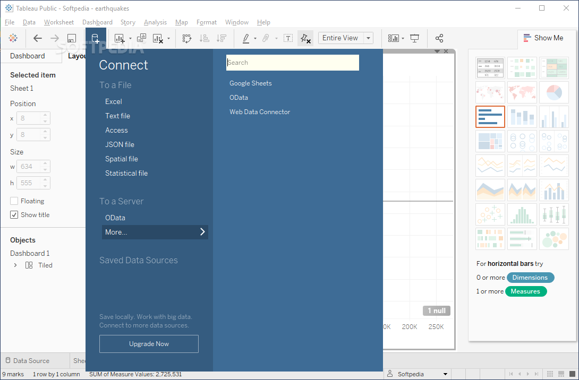Select the symbol map chart in Show Me
This screenshot has height=380, width=579.
click(x=490, y=92)
